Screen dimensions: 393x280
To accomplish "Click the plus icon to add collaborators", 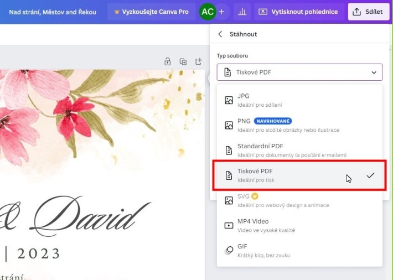I will [221, 12].
